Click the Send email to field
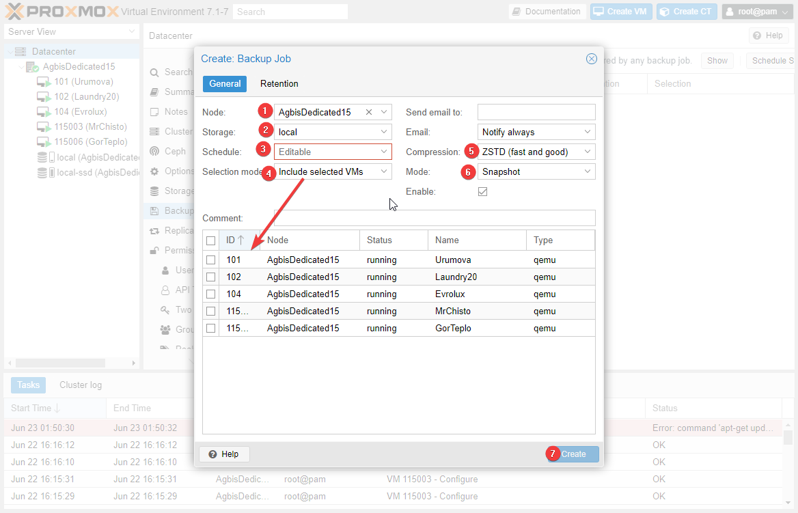The image size is (798, 513). point(536,112)
